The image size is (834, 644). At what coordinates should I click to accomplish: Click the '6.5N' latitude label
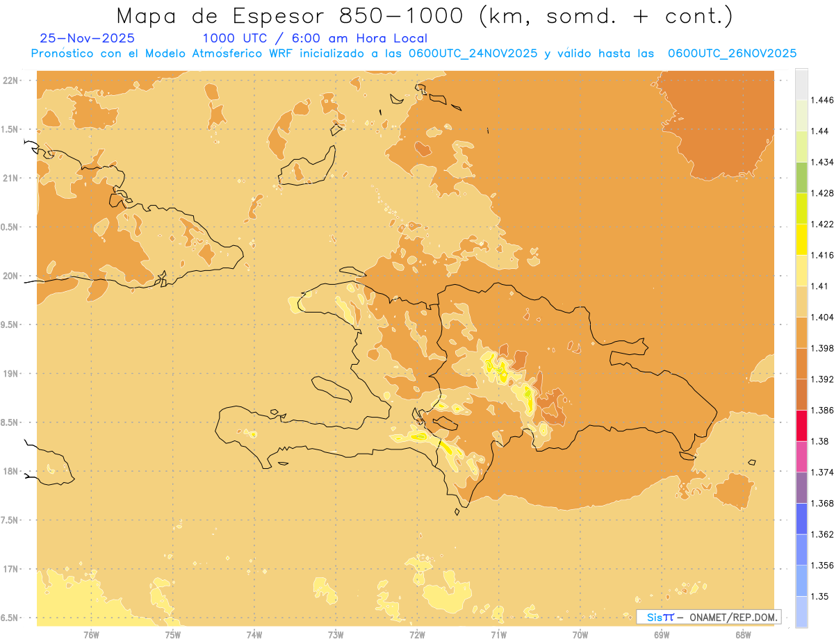10,618
